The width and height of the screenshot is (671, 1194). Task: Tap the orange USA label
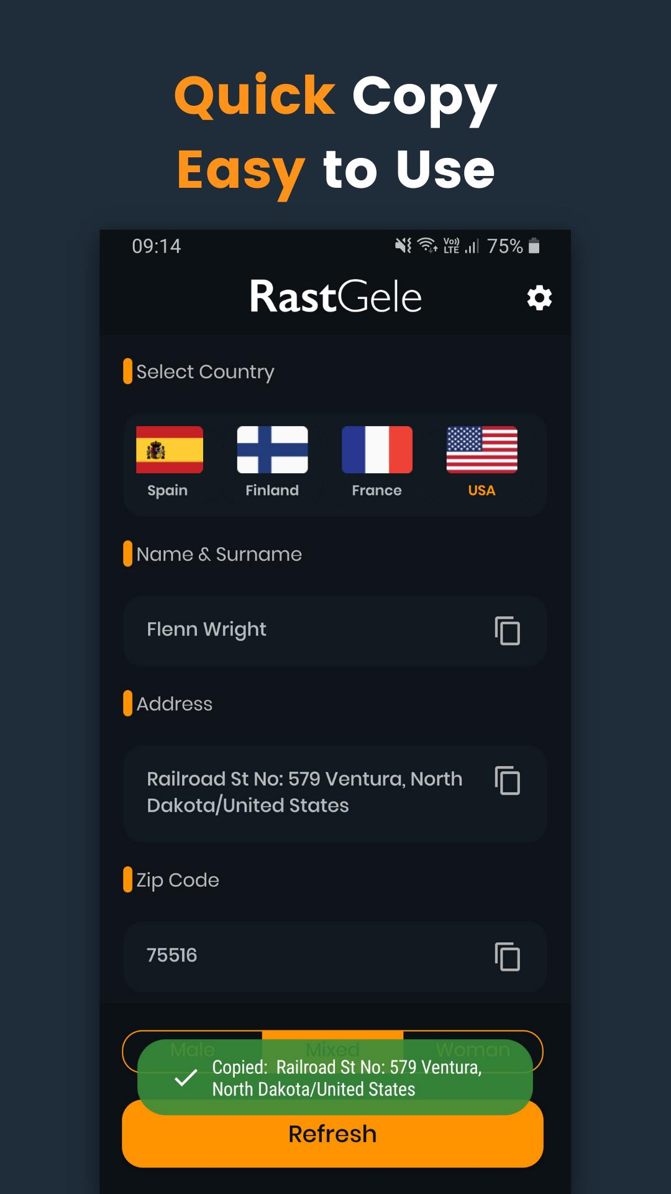tap(482, 490)
